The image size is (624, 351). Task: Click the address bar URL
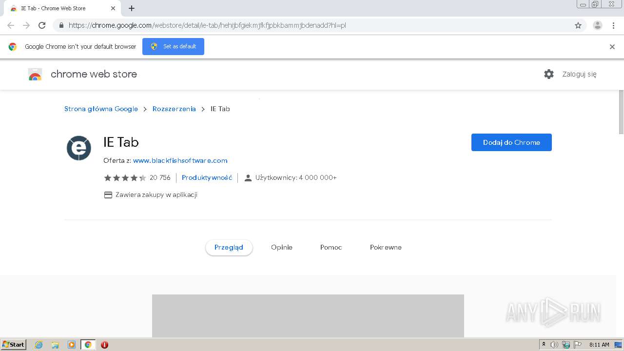click(207, 25)
